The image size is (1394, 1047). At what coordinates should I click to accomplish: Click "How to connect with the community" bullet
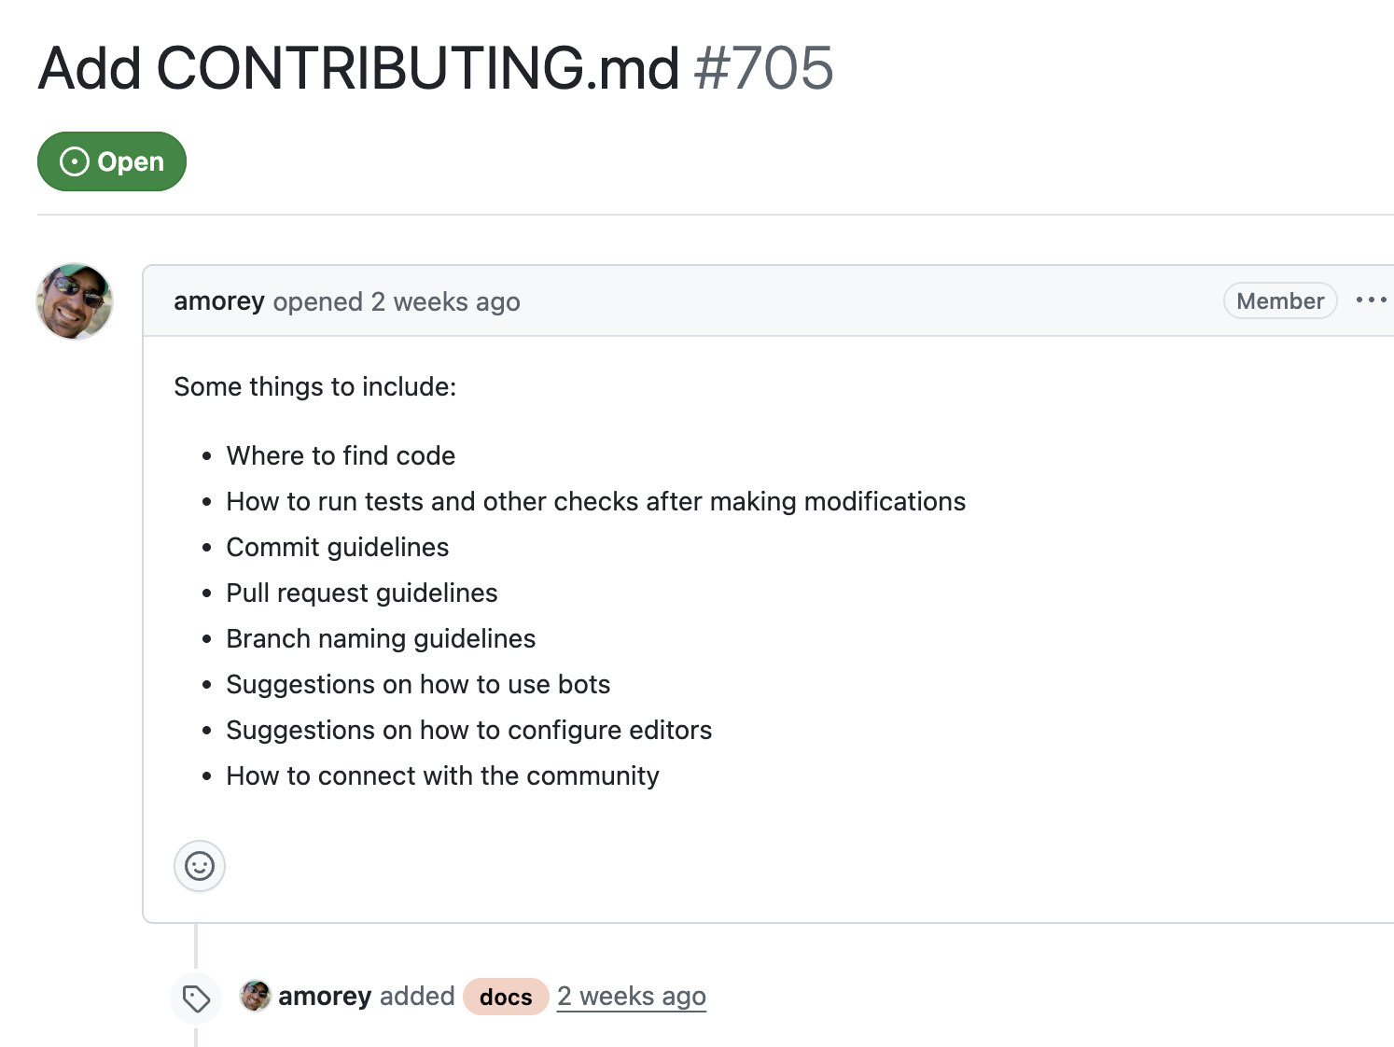442,775
